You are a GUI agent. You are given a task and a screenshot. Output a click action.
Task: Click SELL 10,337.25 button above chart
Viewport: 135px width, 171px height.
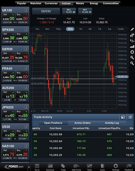point(69,11)
